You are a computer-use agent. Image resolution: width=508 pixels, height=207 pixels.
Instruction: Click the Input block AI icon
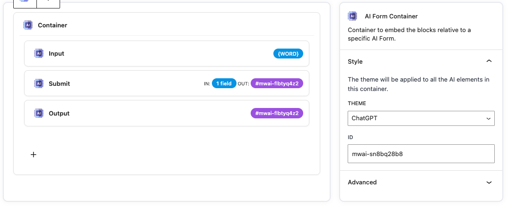point(39,54)
